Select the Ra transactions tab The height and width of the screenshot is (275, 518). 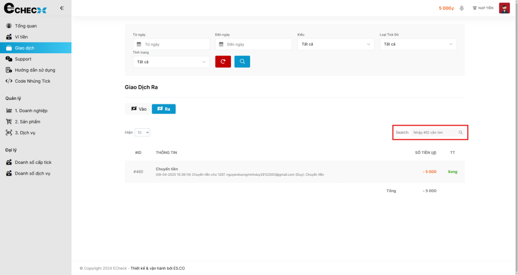pyautogui.click(x=164, y=109)
